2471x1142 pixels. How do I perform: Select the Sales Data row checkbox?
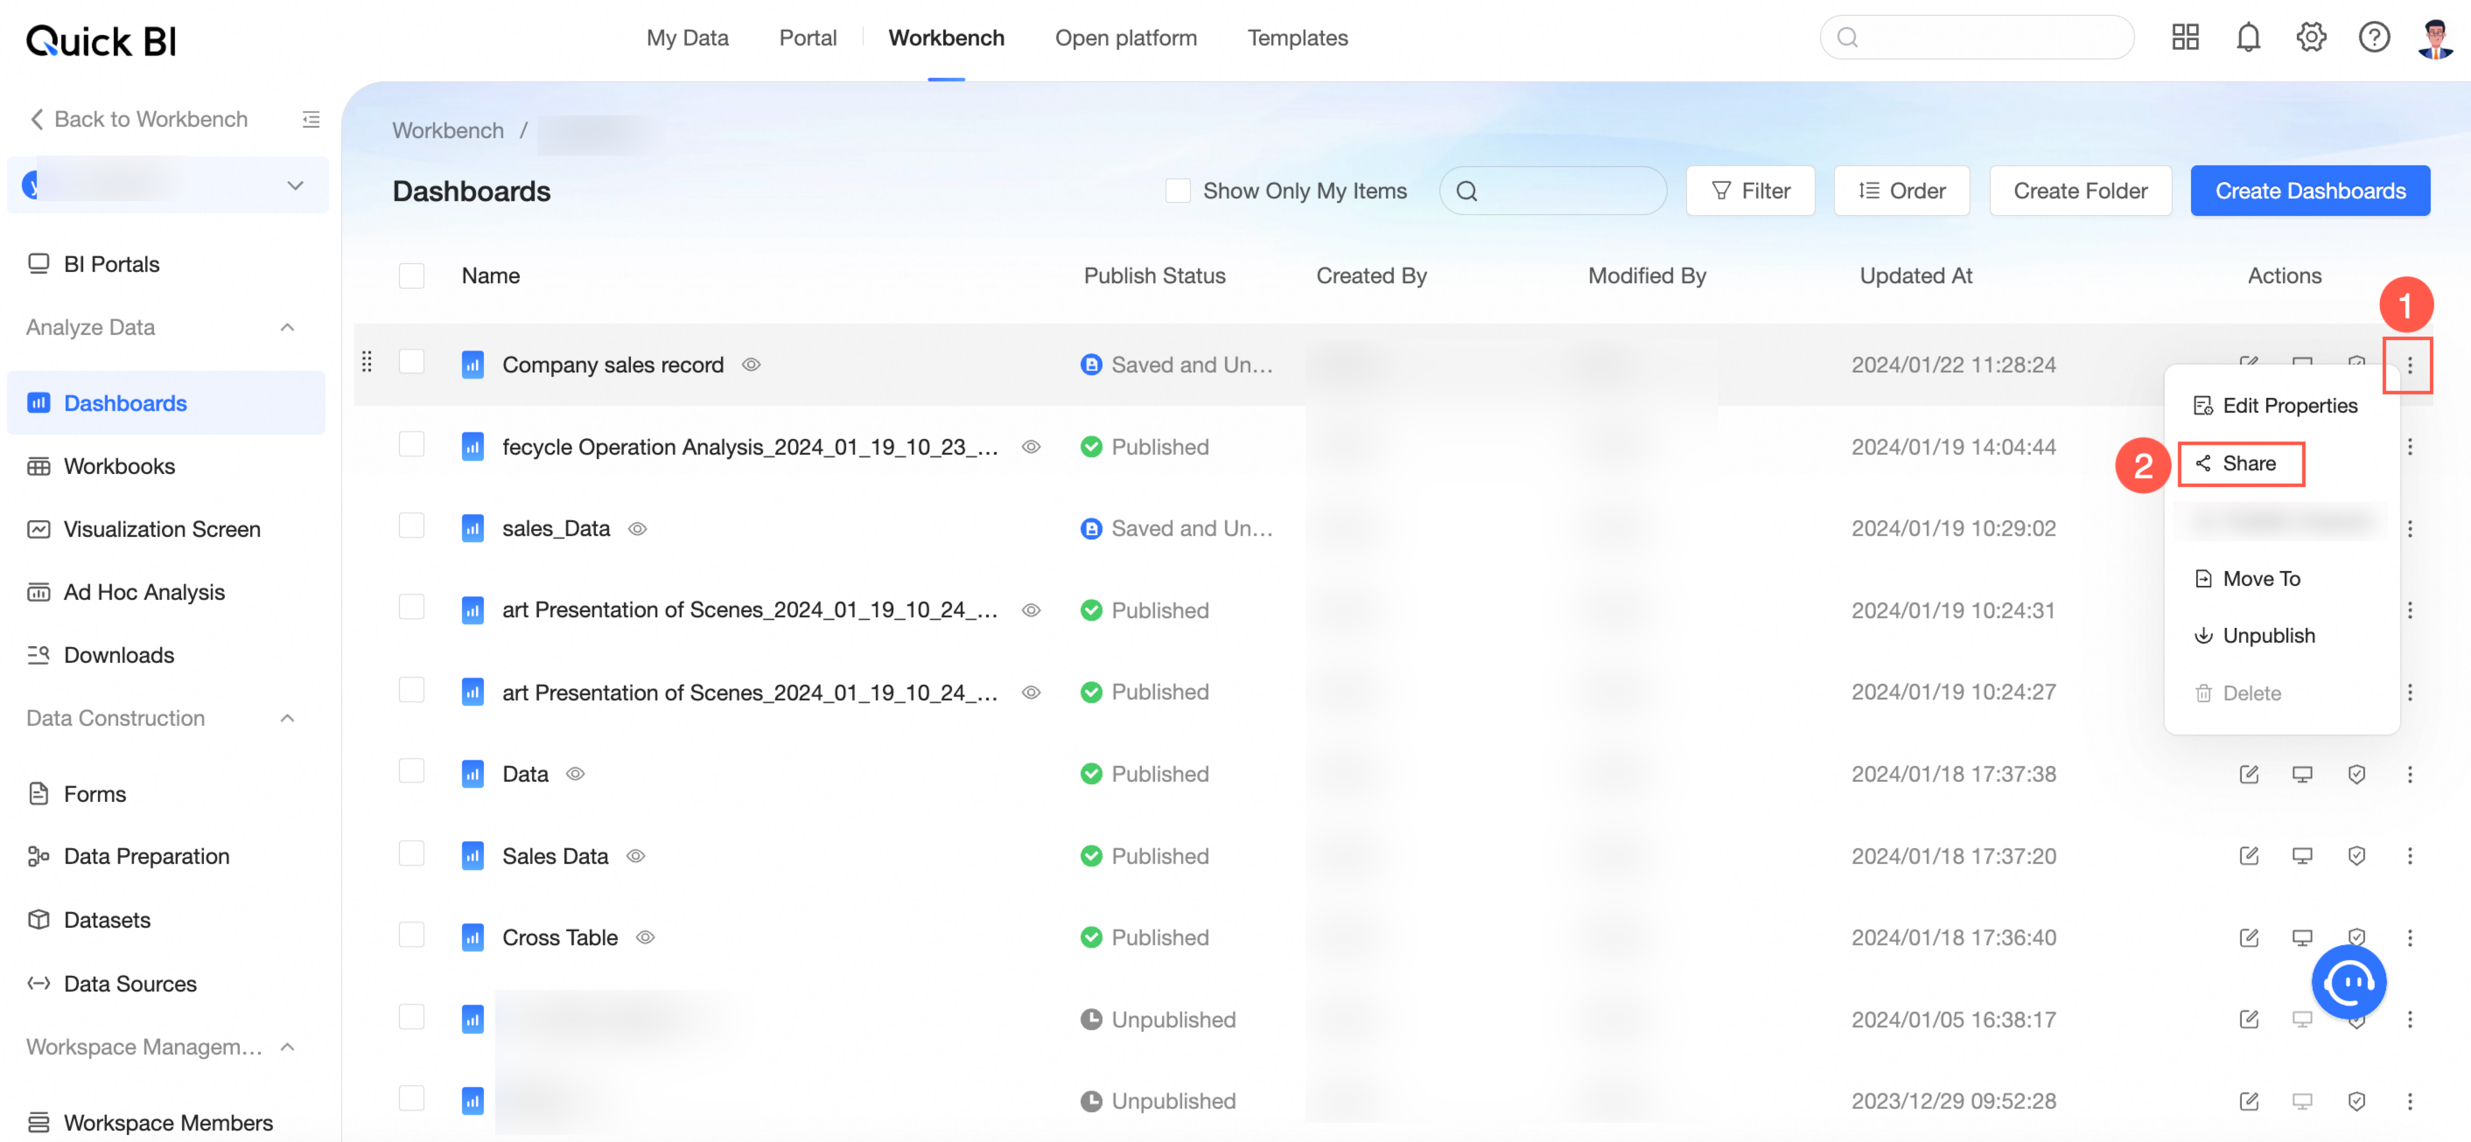pos(412,853)
